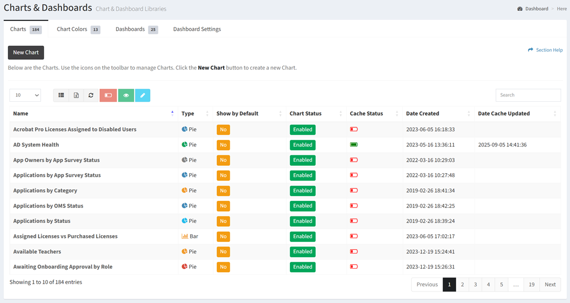Click pie icon for Available Teachers row
This screenshot has height=303, width=570.
click(x=184, y=251)
